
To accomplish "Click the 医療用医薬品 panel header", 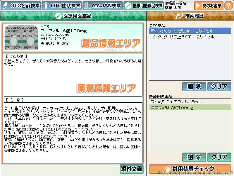I will coord(73,16).
